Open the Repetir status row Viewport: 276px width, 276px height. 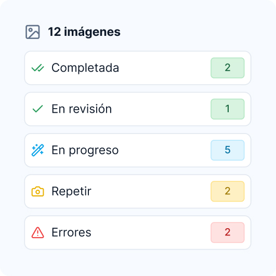pos(138,191)
